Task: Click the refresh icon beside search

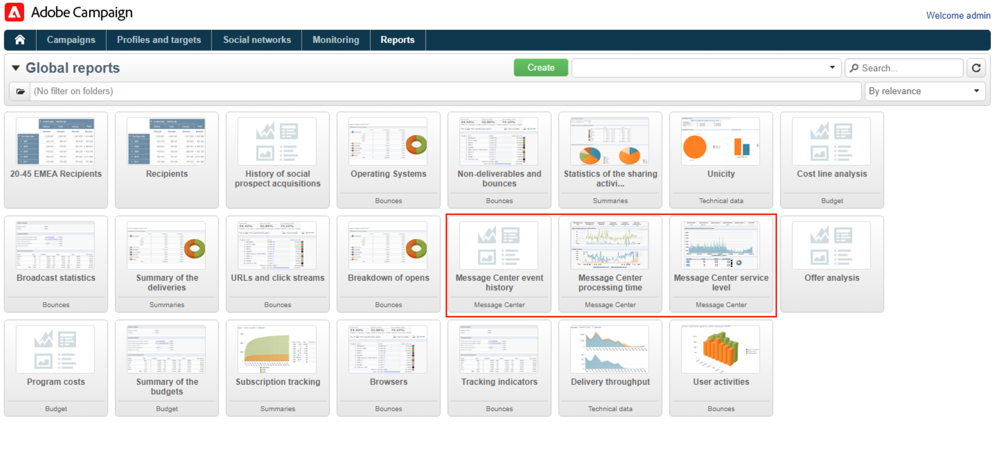Action: coord(976,68)
